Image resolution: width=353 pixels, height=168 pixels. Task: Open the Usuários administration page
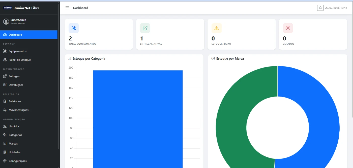click(14, 126)
